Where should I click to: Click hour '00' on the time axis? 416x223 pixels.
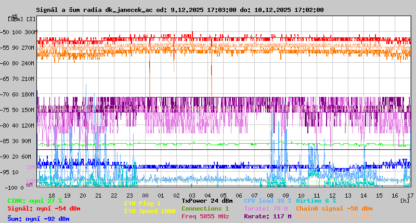pyautogui.click(x=146, y=196)
